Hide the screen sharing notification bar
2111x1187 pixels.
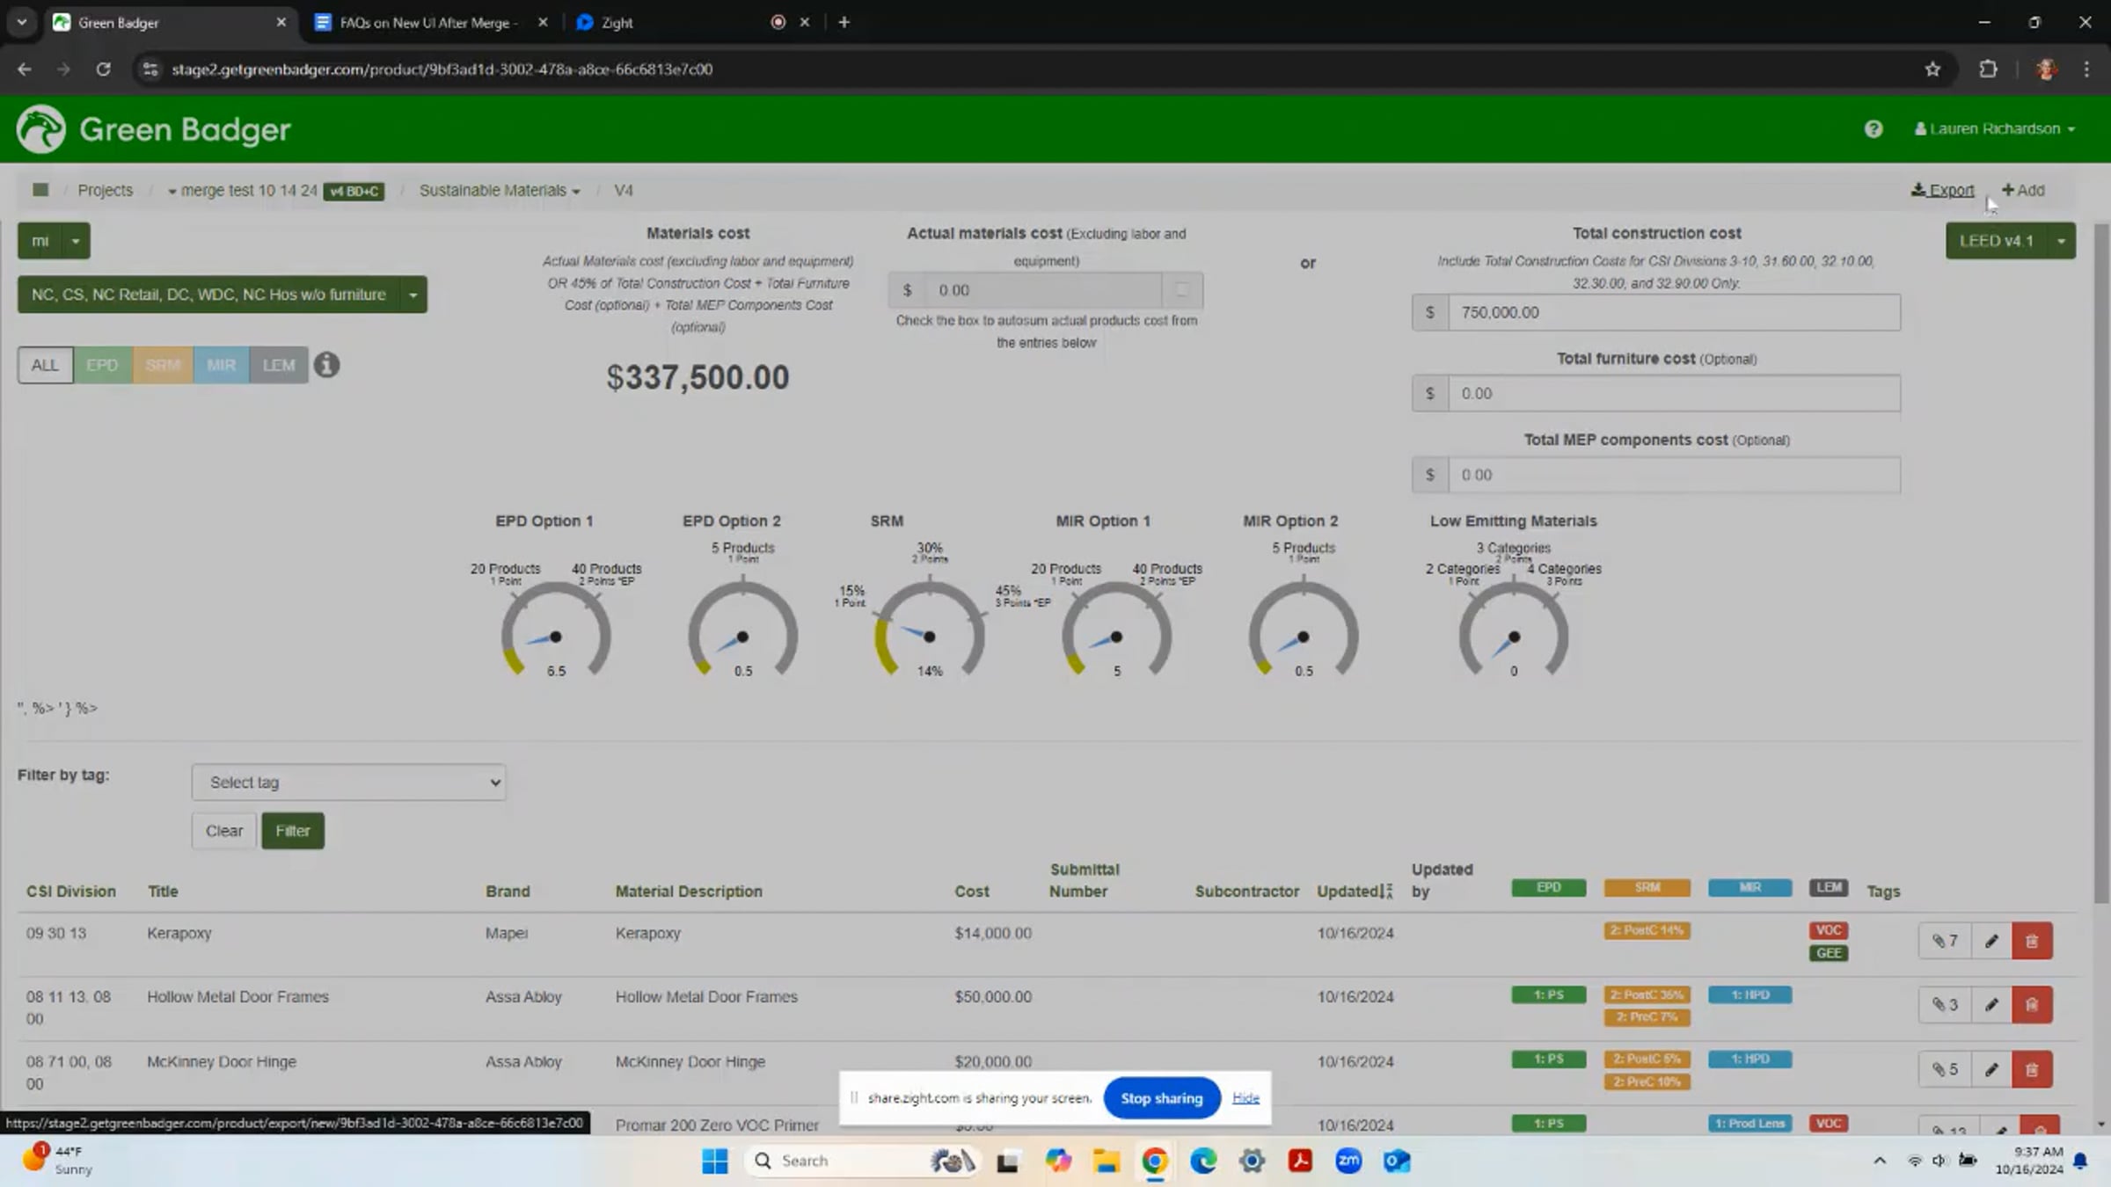1245,1098
